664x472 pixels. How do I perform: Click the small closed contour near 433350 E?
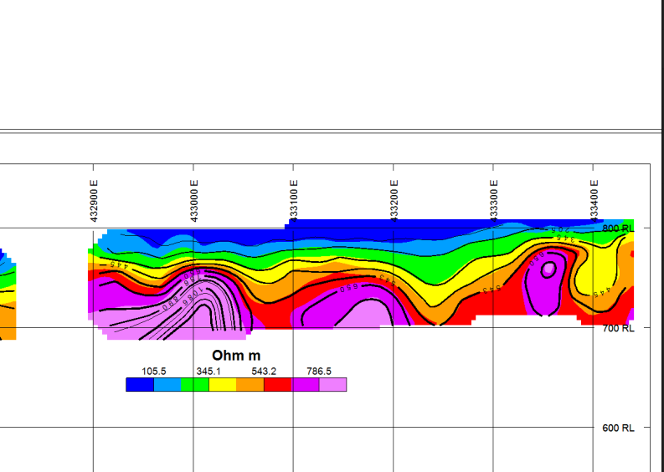click(x=548, y=269)
